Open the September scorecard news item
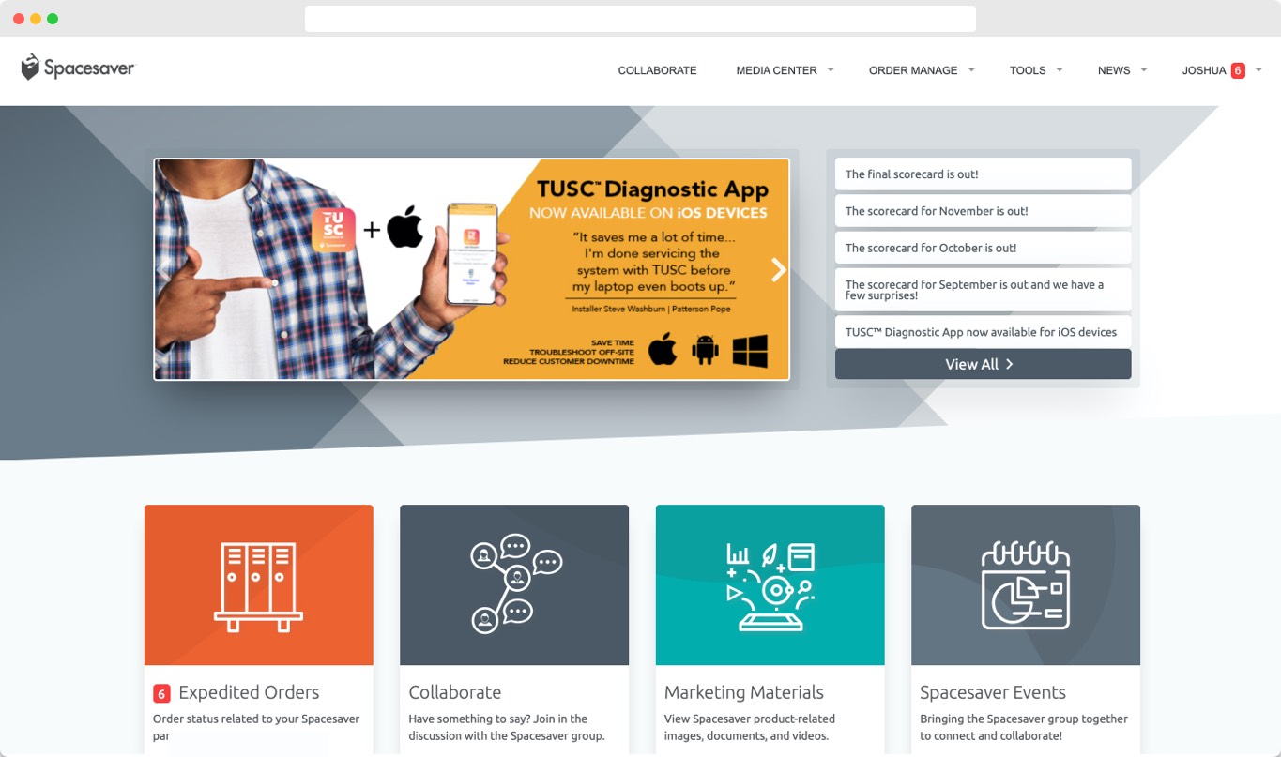 point(983,290)
